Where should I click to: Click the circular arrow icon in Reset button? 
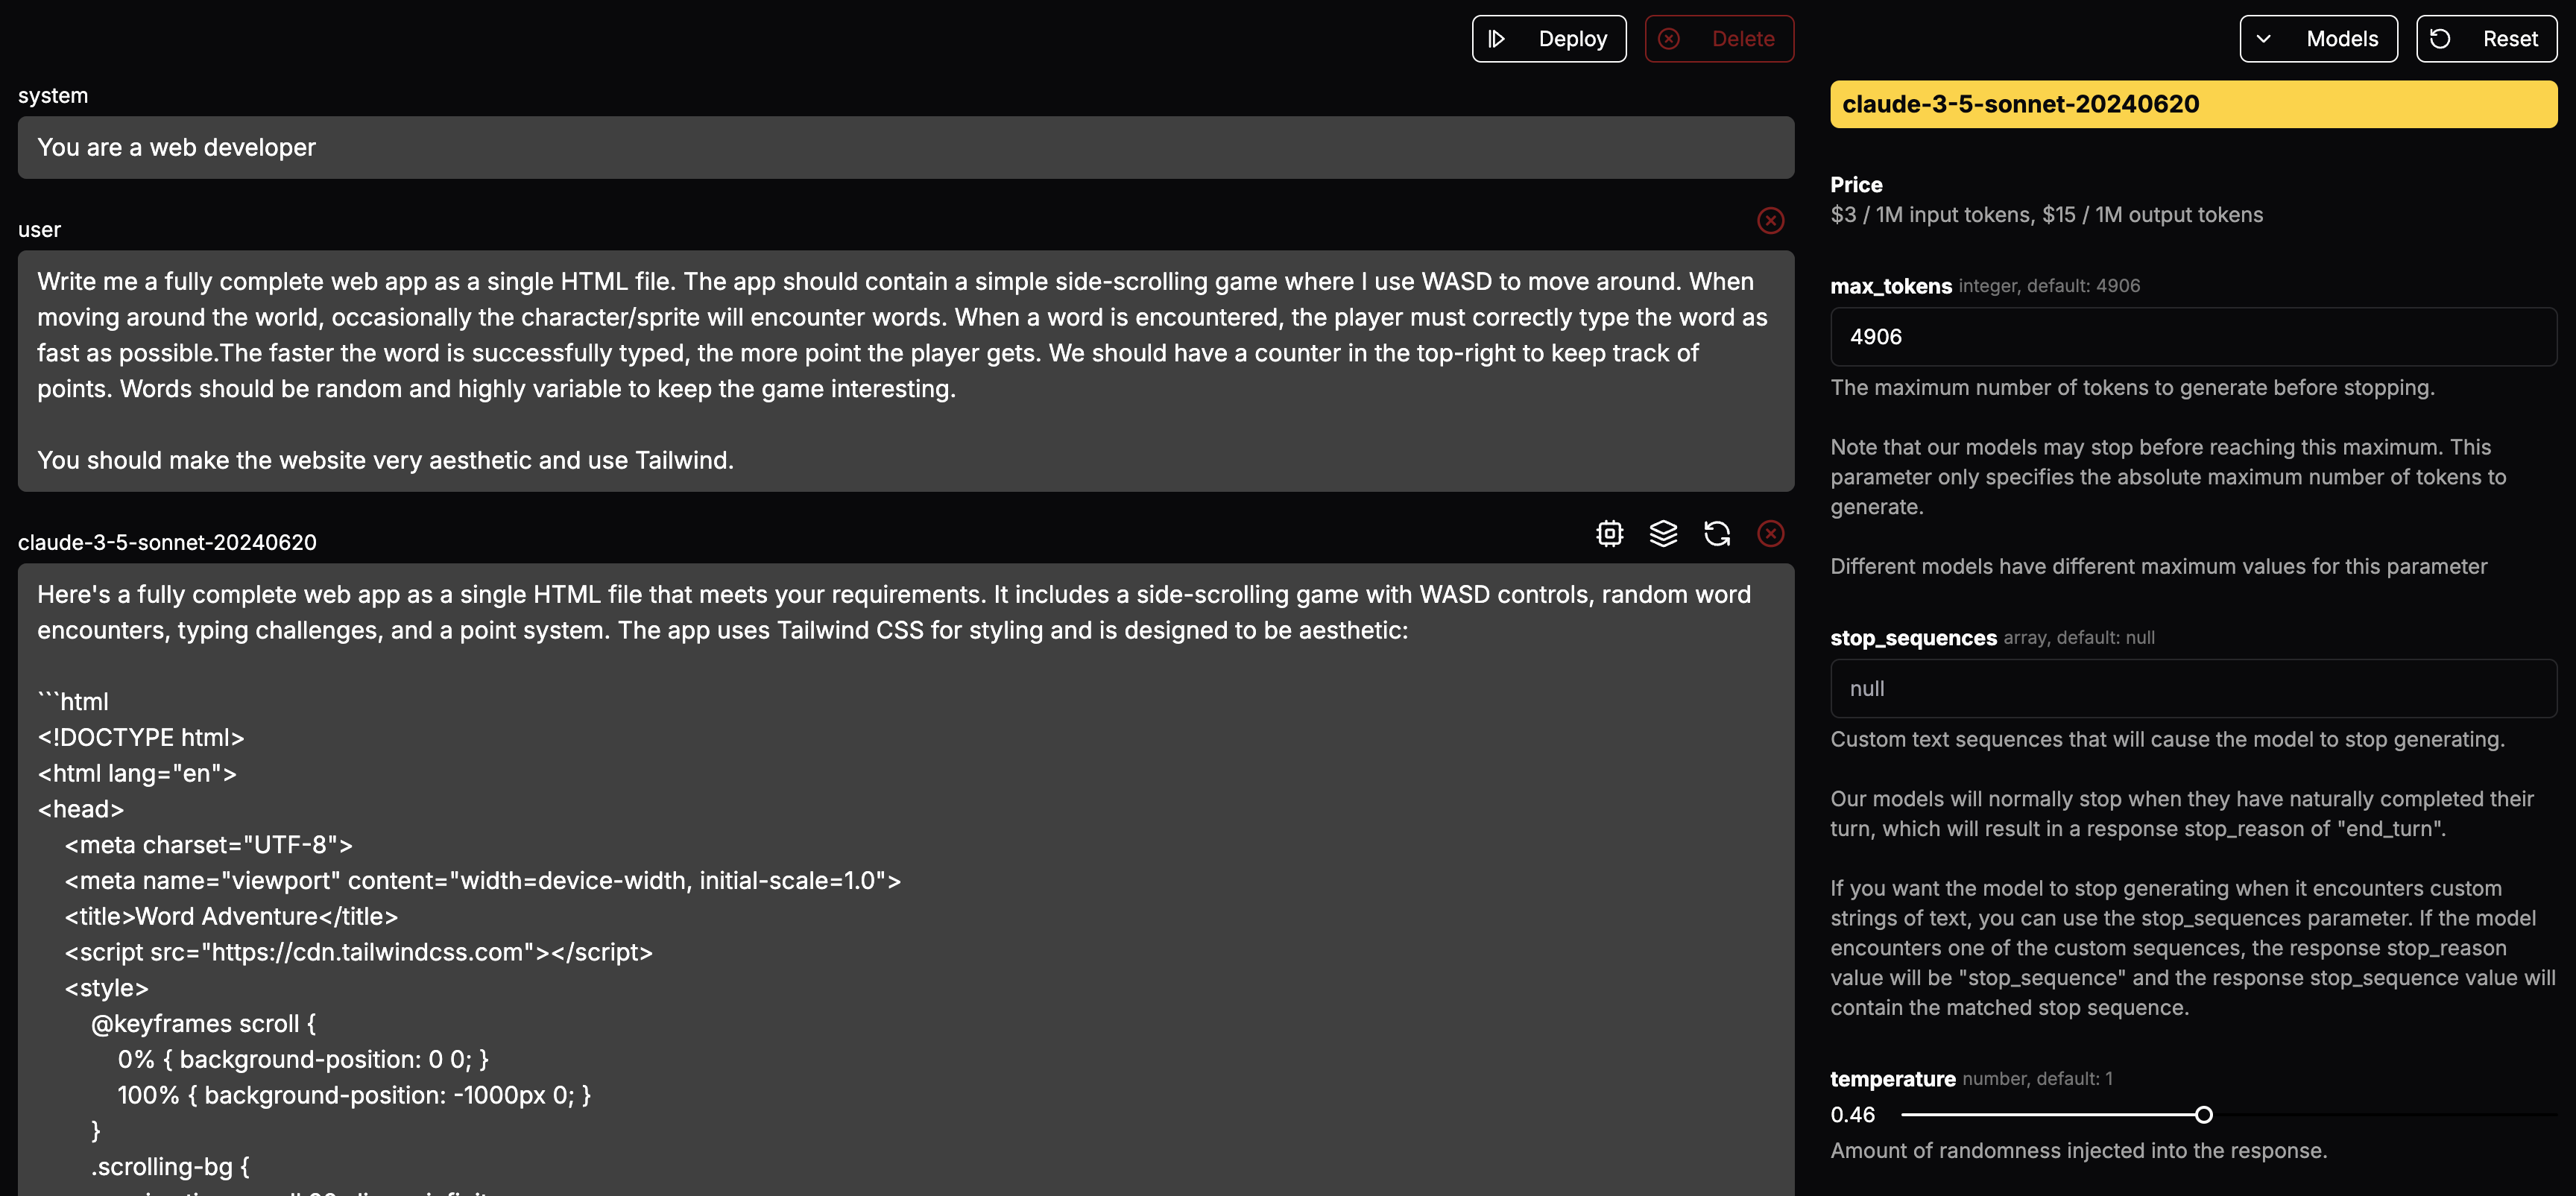tap(2440, 39)
